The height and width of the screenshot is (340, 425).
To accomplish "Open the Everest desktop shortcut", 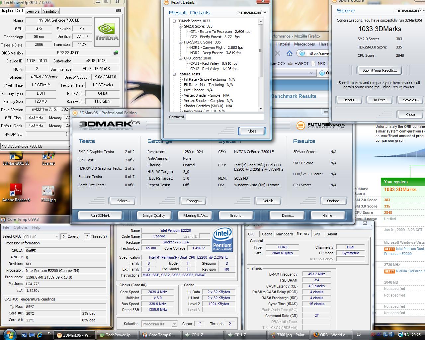I will [48, 159].
